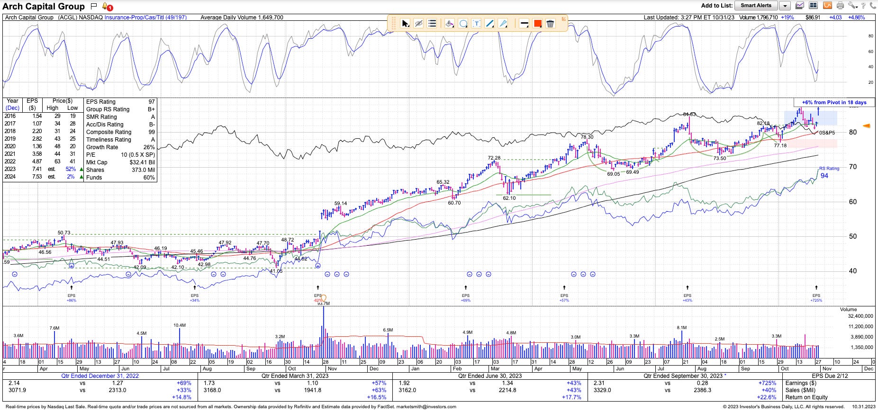Viewport: 878px width, 412px height.
Task: Click the Mkt Cap $32.41 Bil row
Action: [120, 162]
